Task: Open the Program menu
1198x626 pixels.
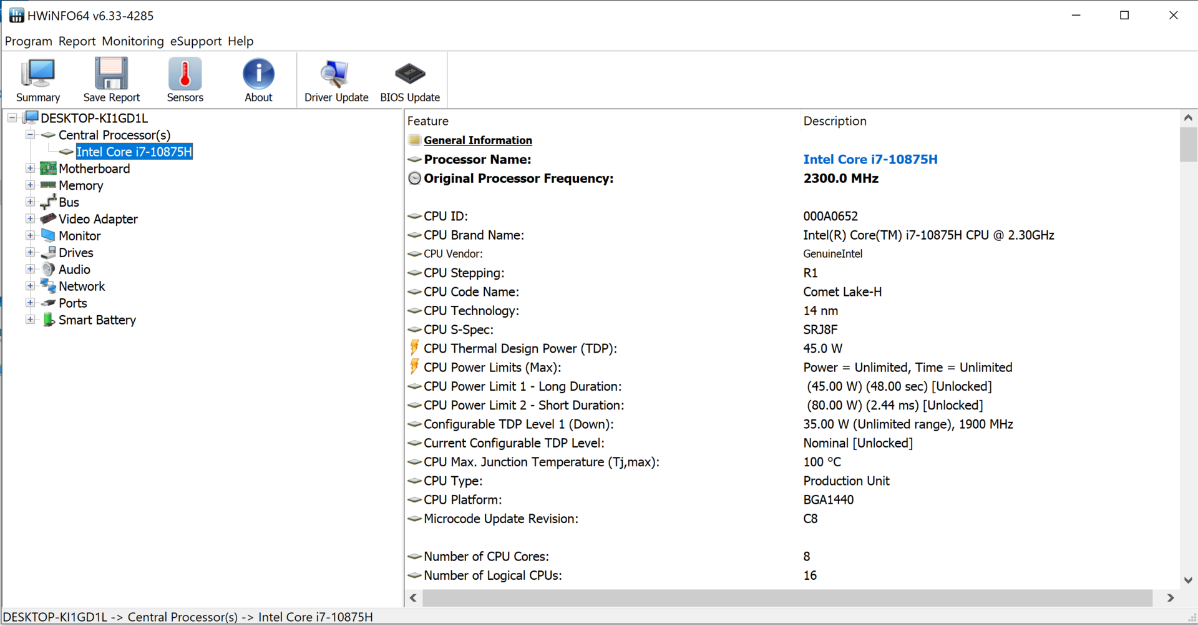Action: (29, 41)
